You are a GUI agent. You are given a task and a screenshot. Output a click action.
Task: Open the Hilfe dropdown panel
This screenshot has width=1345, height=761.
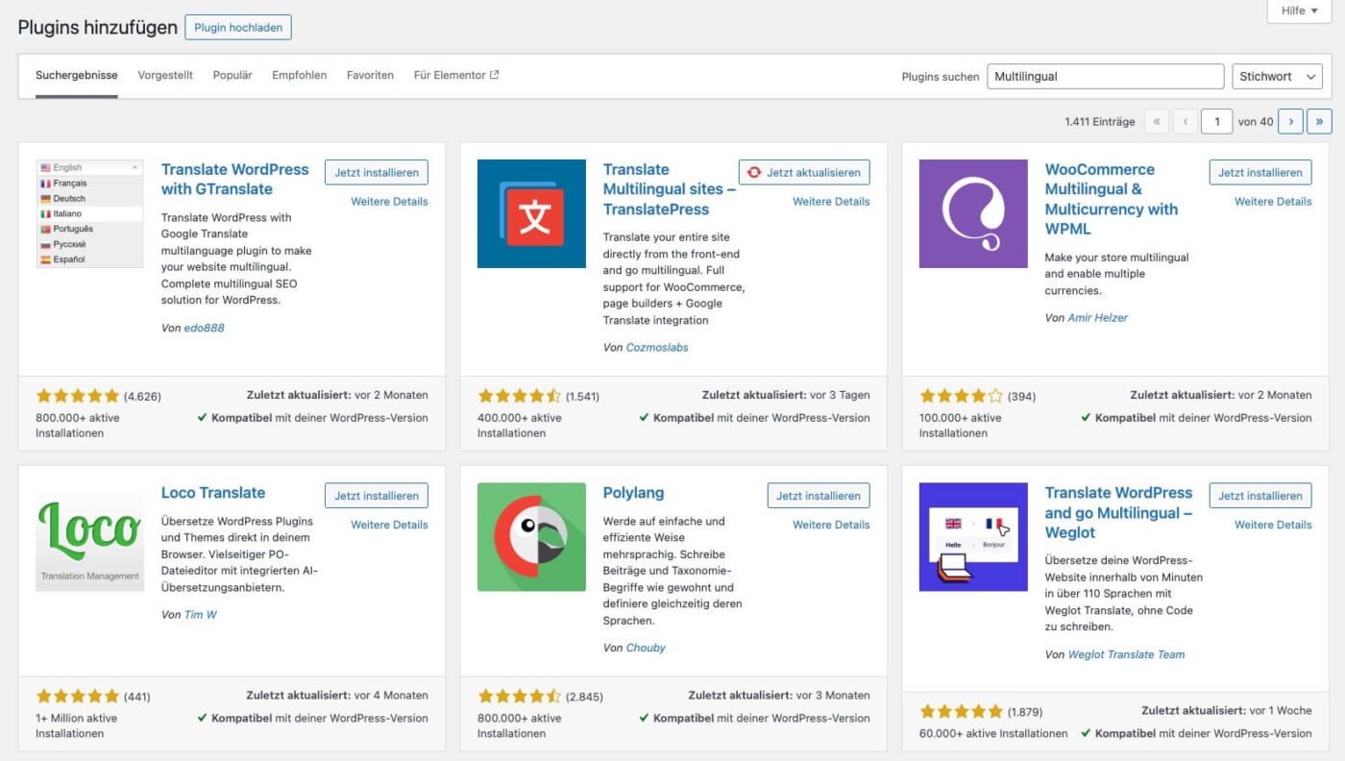click(1299, 11)
